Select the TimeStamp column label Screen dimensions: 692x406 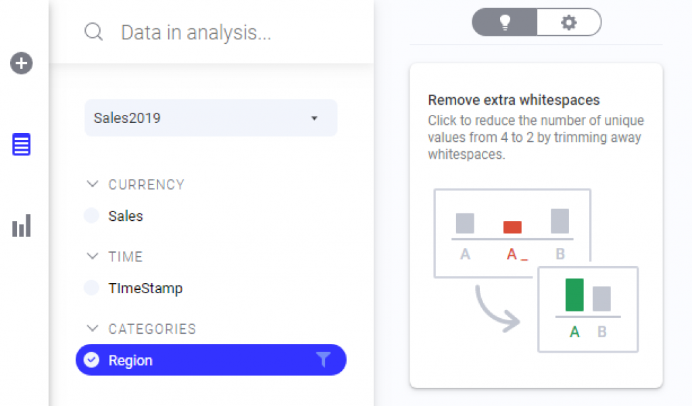point(146,288)
